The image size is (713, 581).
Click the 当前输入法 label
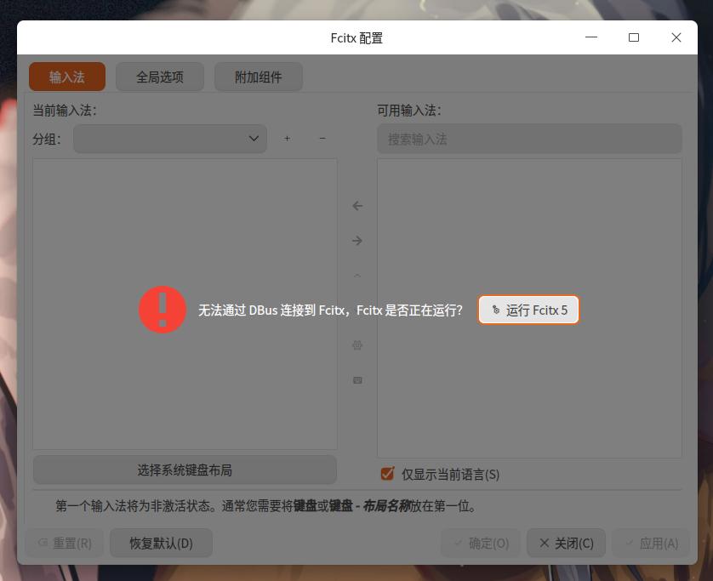(x=65, y=111)
